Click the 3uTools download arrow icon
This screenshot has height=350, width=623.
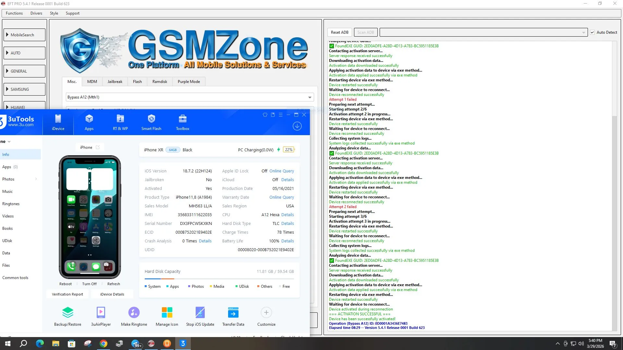click(x=297, y=126)
